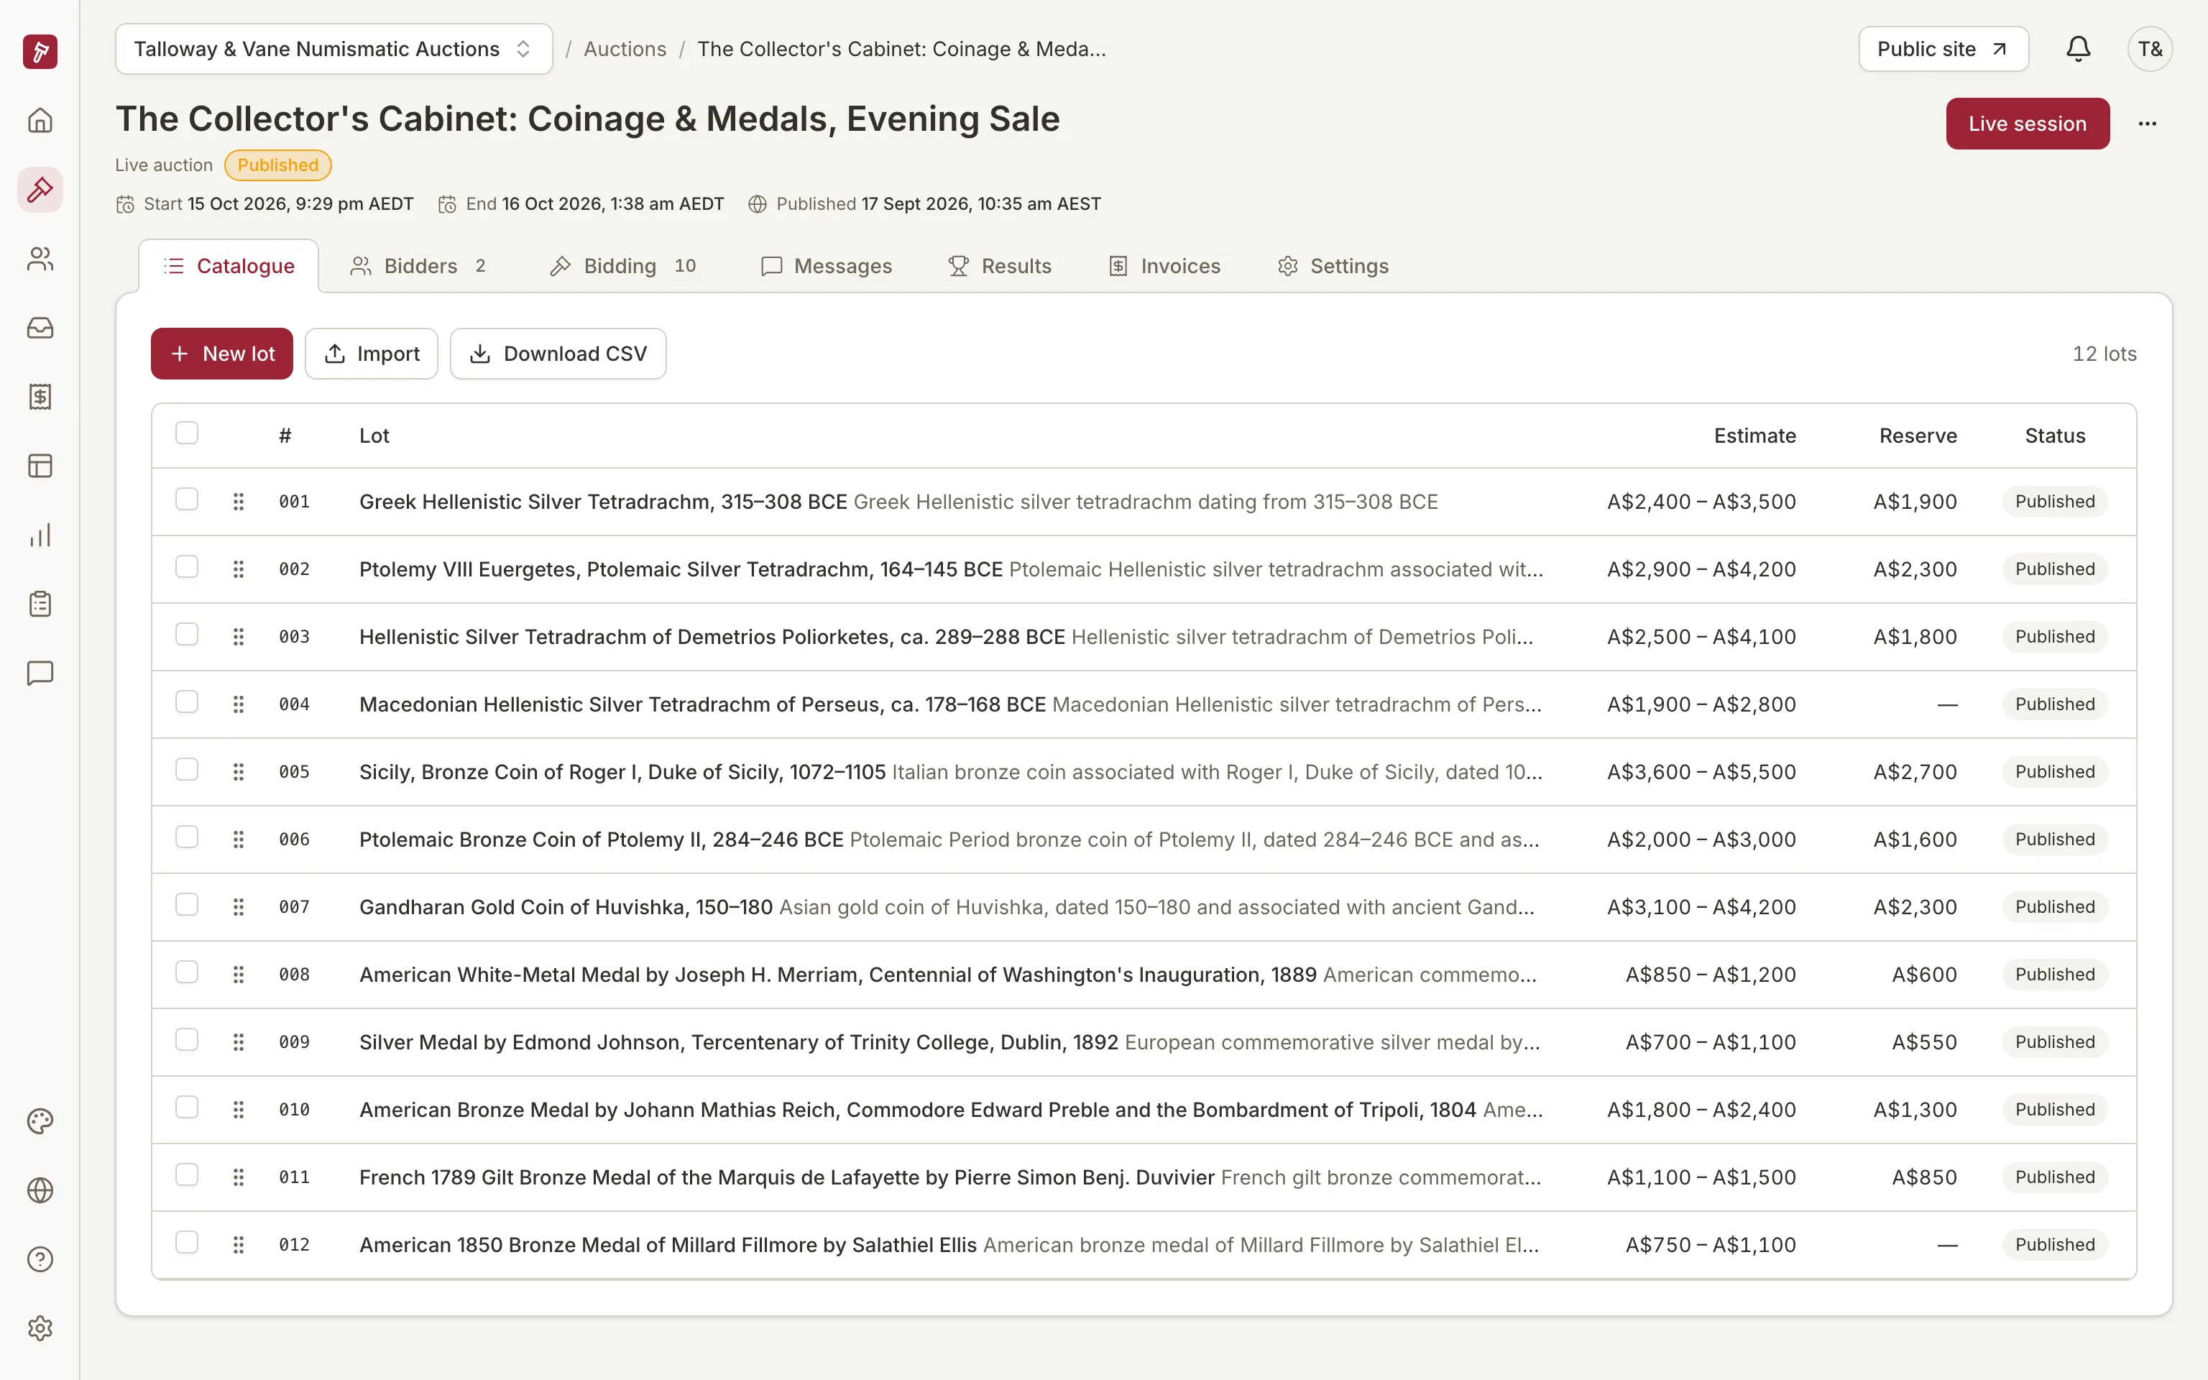Click the app logo at top left
2208x1380 pixels.
pos(40,51)
